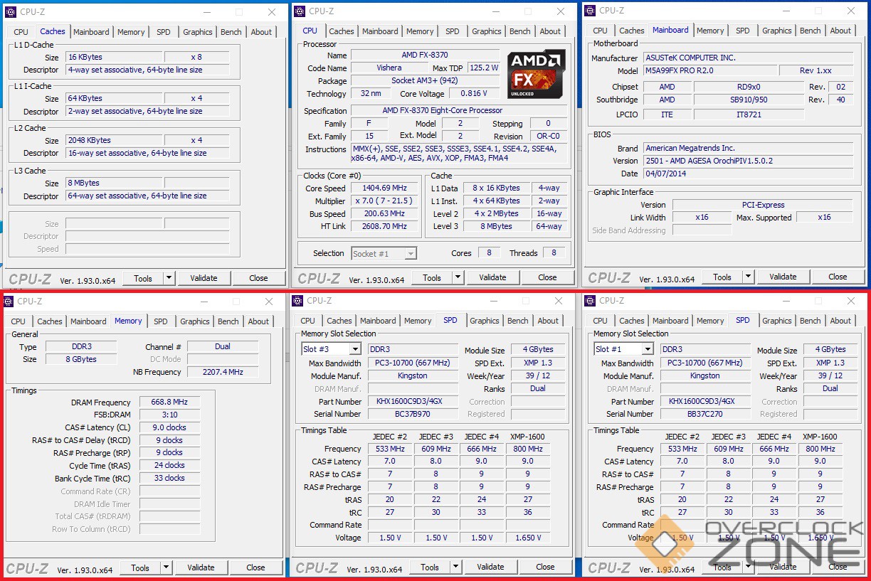
Task: Click serial number BC37B970 field
Action: click(x=413, y=414)
